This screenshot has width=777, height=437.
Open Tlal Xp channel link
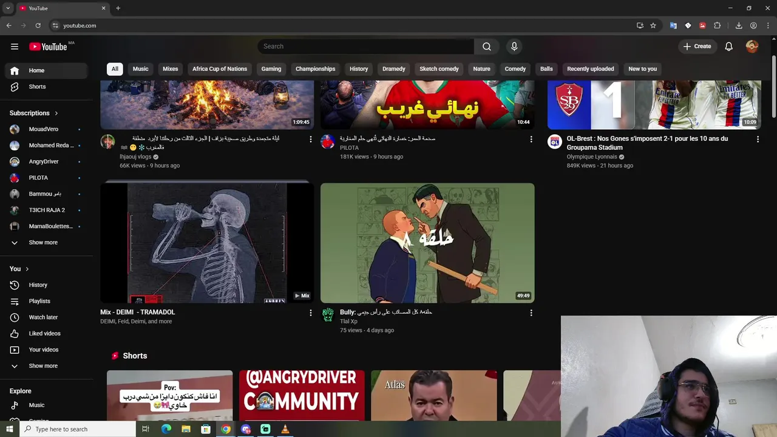point(348,322)
